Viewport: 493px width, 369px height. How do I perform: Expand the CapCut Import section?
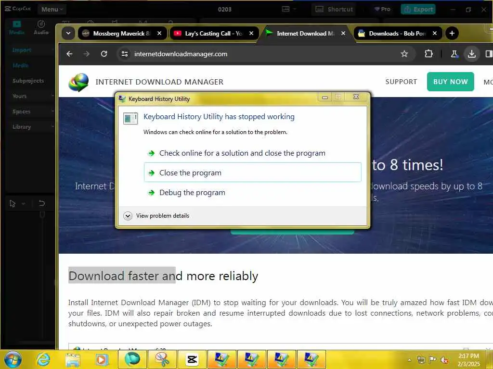(30, 50)
